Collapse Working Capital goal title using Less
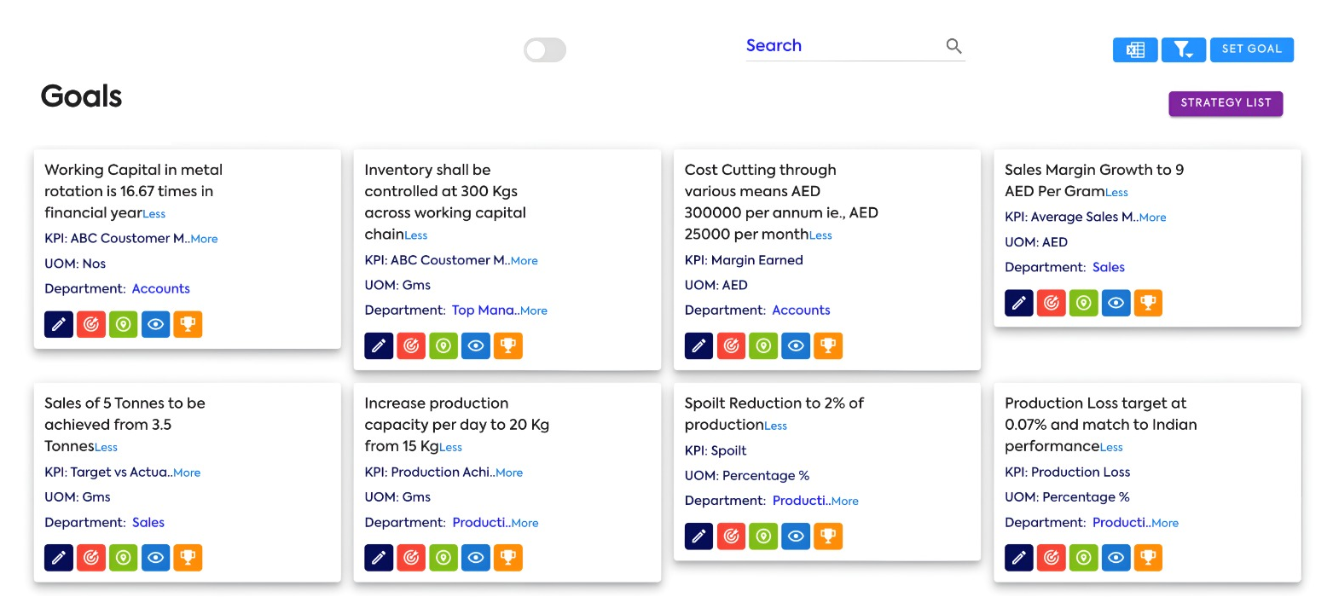The width and height of the screenshot is (1333, 609). (x=154, y=214)
